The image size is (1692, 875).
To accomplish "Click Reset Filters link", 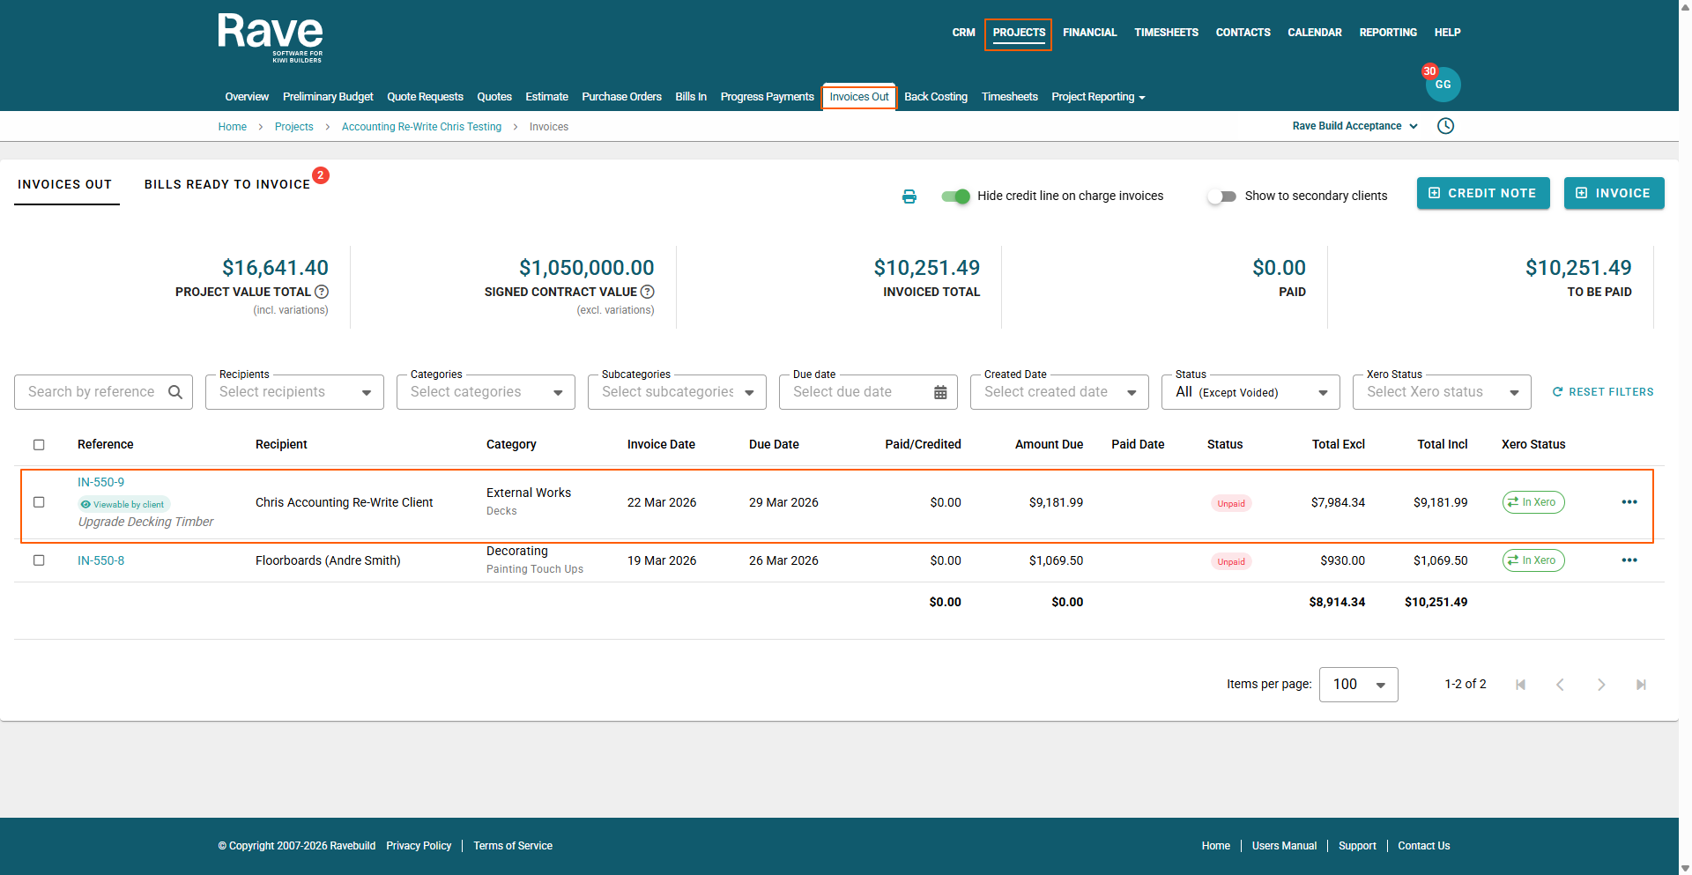I will [x=1603, y=392].
